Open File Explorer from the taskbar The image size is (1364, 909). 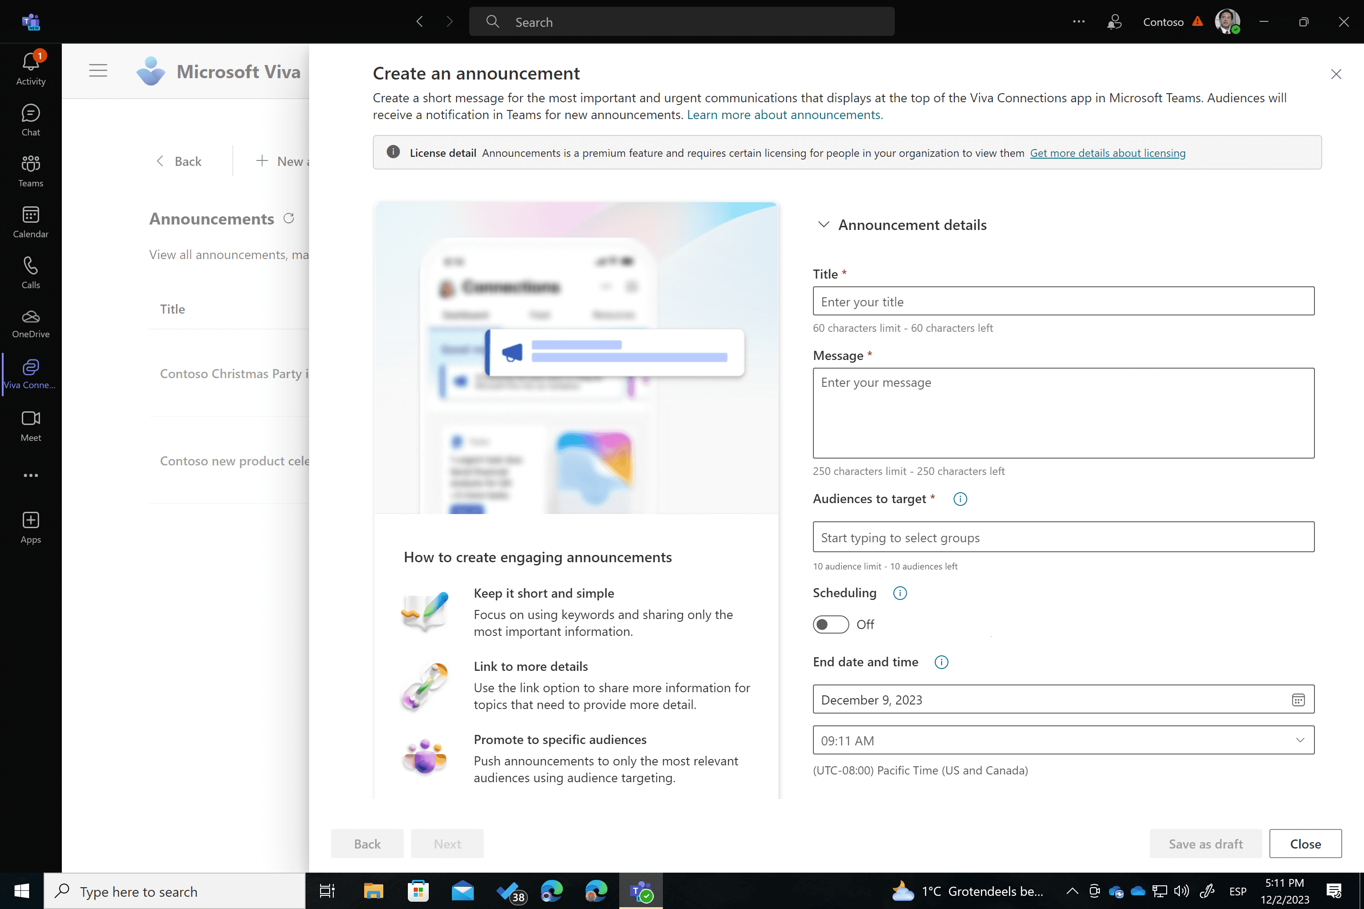(x=373, y=891)
